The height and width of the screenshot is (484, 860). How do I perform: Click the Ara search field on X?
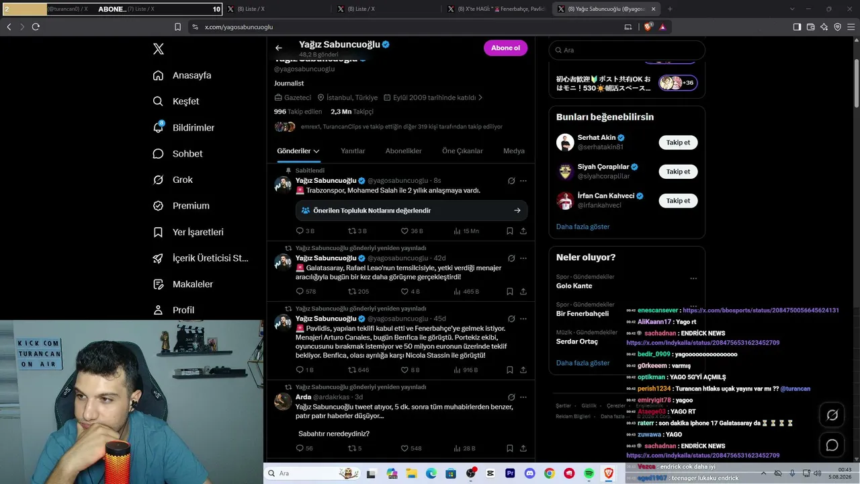click(x=627, y=50)
